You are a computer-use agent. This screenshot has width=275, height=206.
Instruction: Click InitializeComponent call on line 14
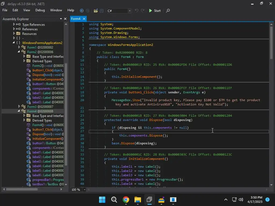[139, 77]
